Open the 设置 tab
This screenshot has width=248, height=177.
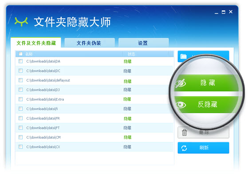pyautogui.click(x=143, y=43)
